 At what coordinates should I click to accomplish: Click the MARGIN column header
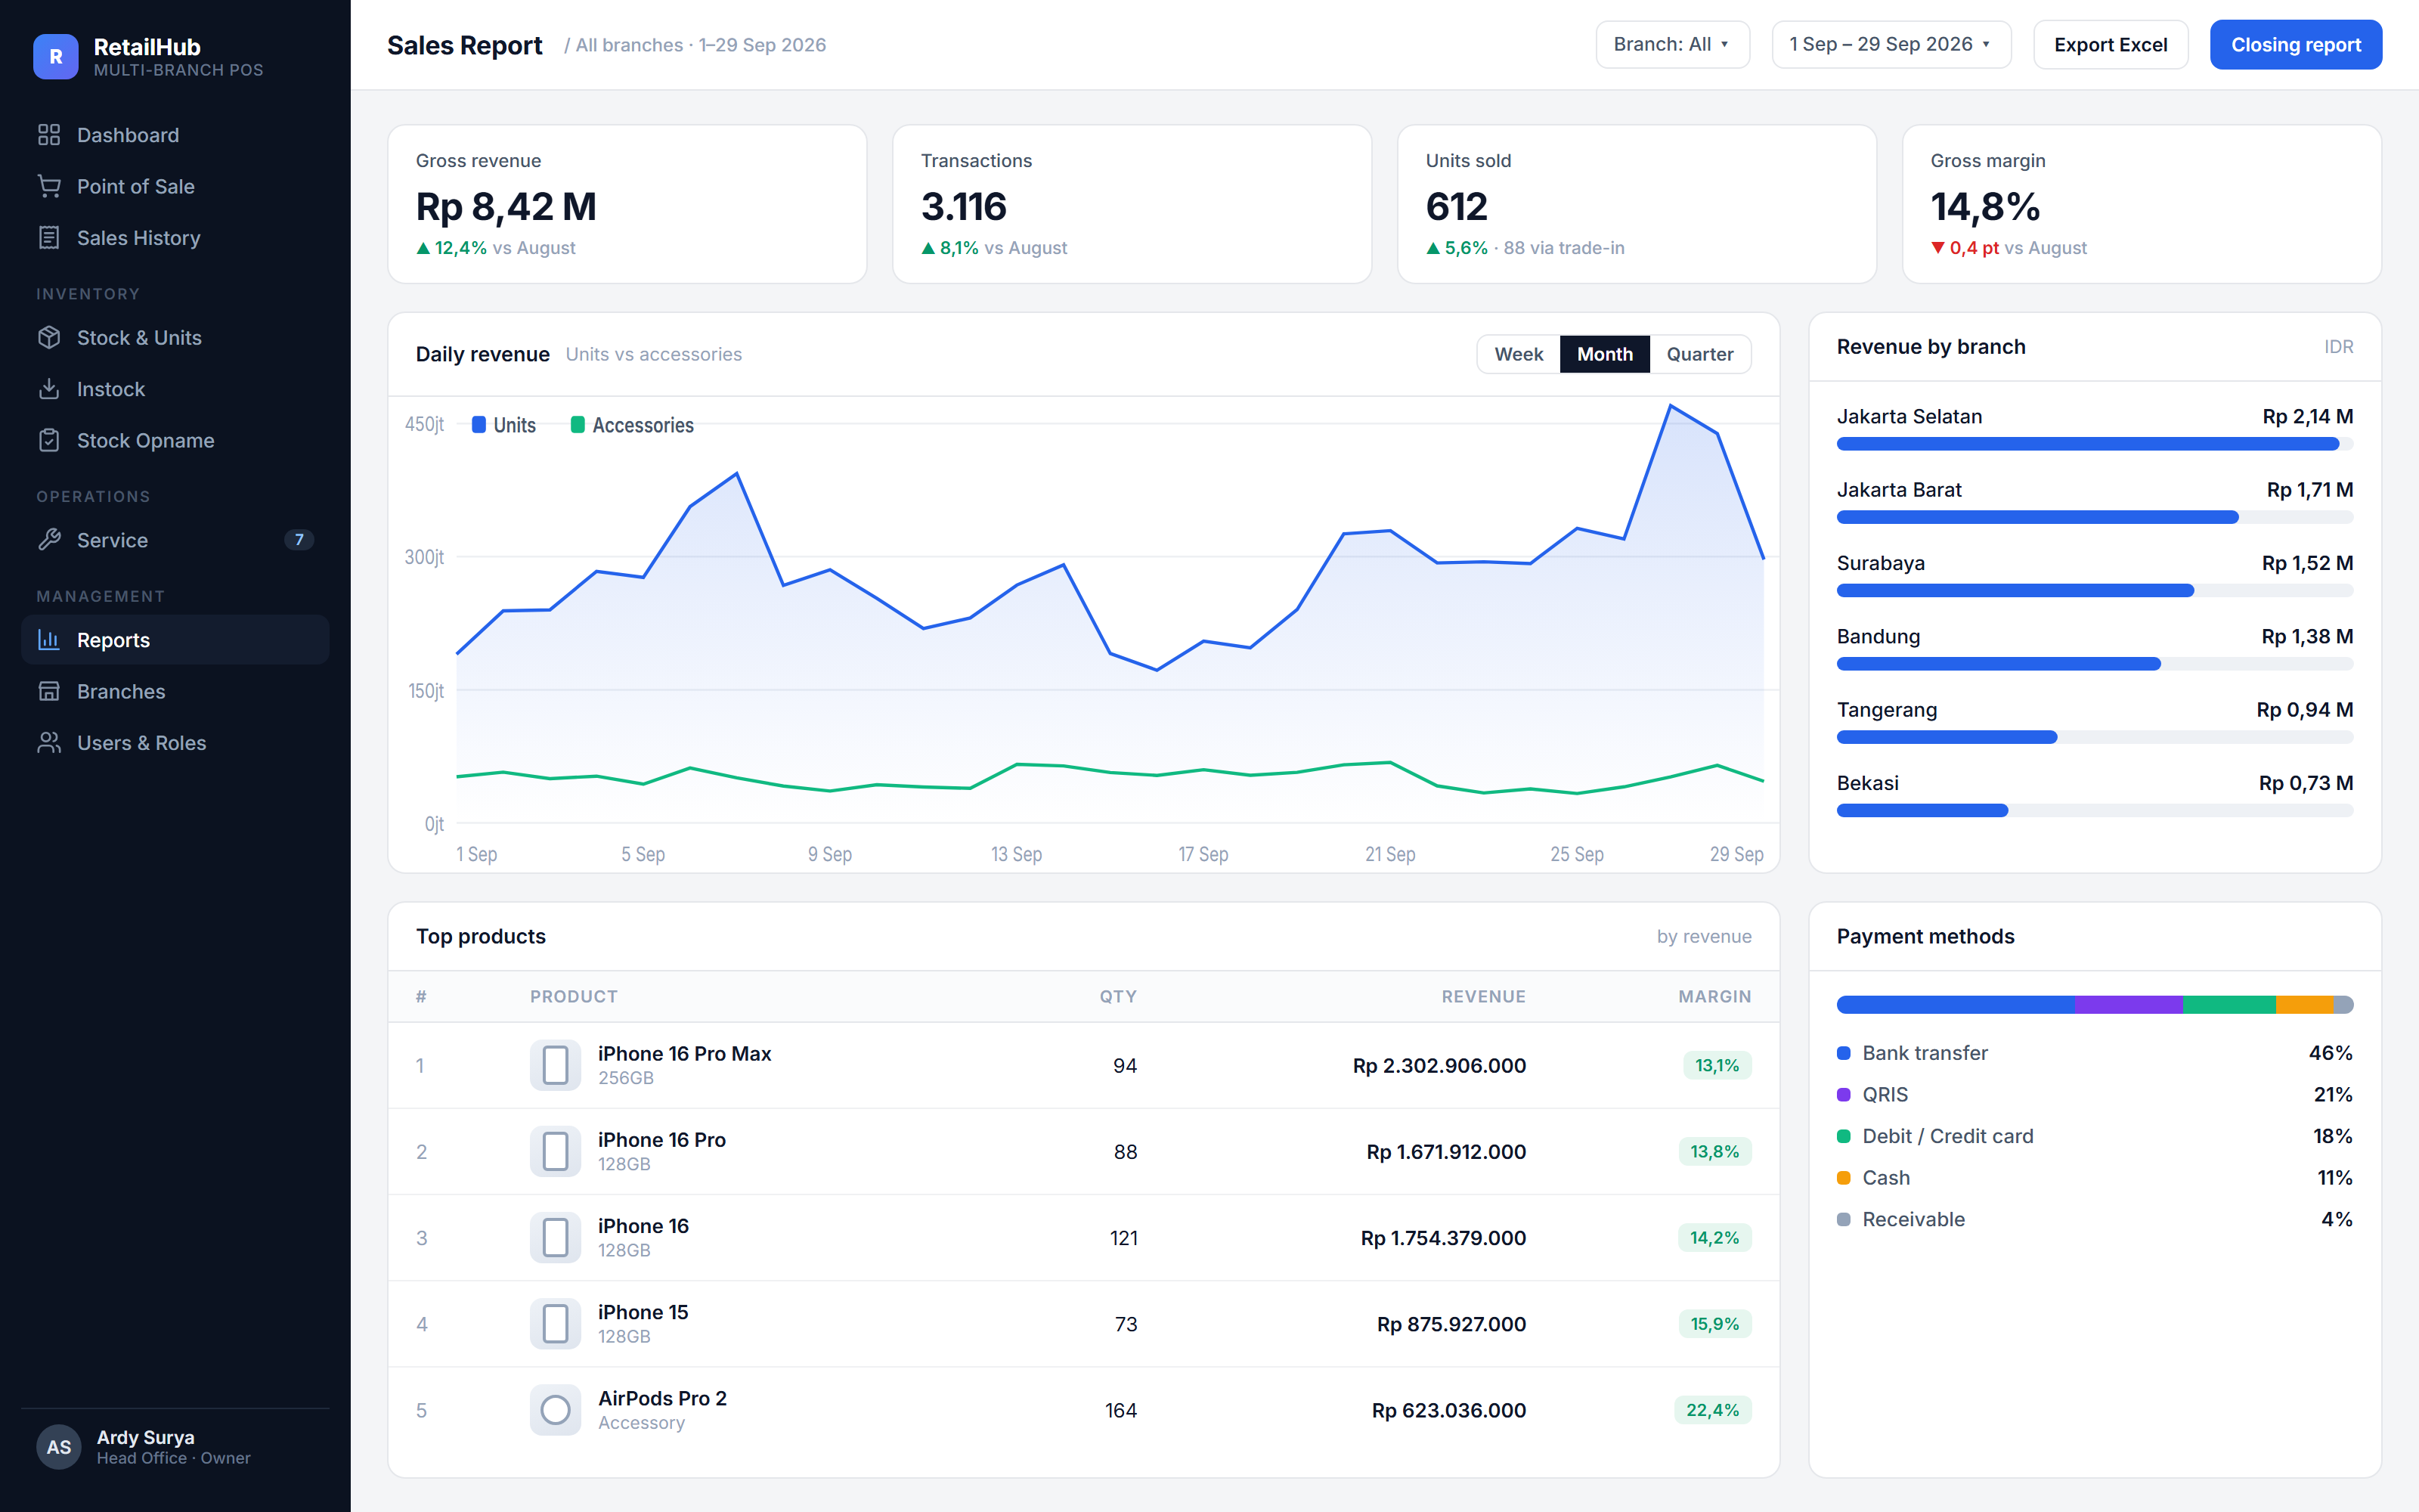click(x=1714, y=996)
